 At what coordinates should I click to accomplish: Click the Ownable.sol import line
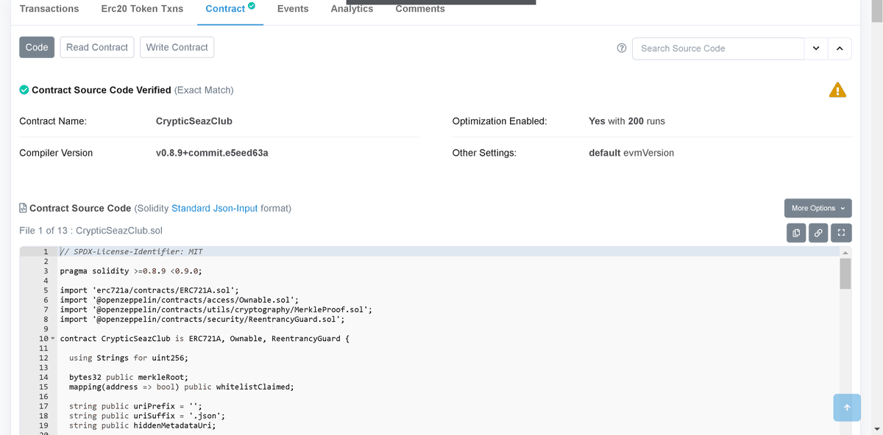180,300
